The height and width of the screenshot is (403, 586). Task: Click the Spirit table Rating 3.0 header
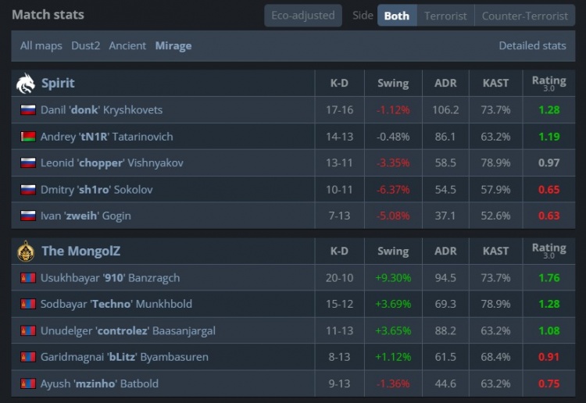[x=548, y=83]
